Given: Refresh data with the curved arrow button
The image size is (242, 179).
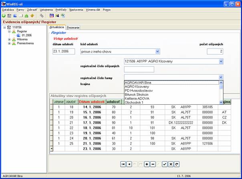Looking at the screenshot, I should coord(177,164).
